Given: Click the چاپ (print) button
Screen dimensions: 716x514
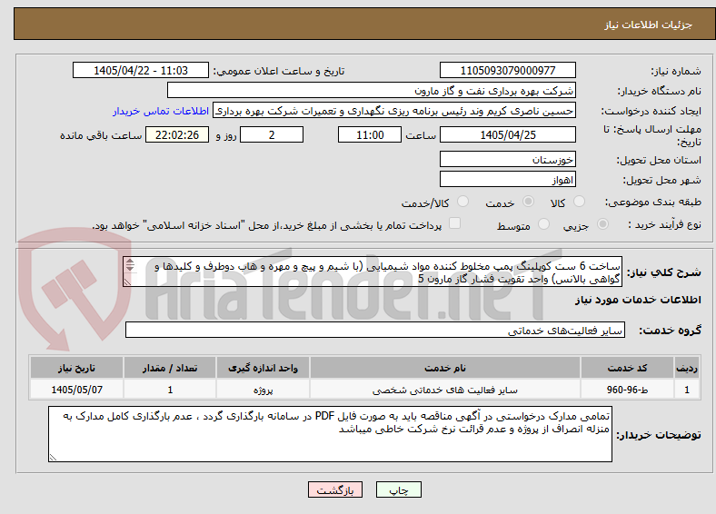Looking at the screenshot, I should 398,489.
